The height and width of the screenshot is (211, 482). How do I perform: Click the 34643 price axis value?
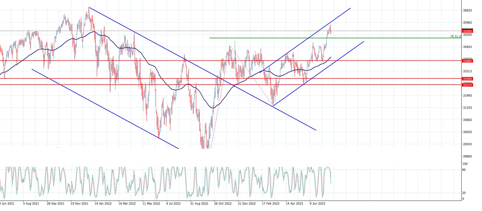[x=467, y=47]
